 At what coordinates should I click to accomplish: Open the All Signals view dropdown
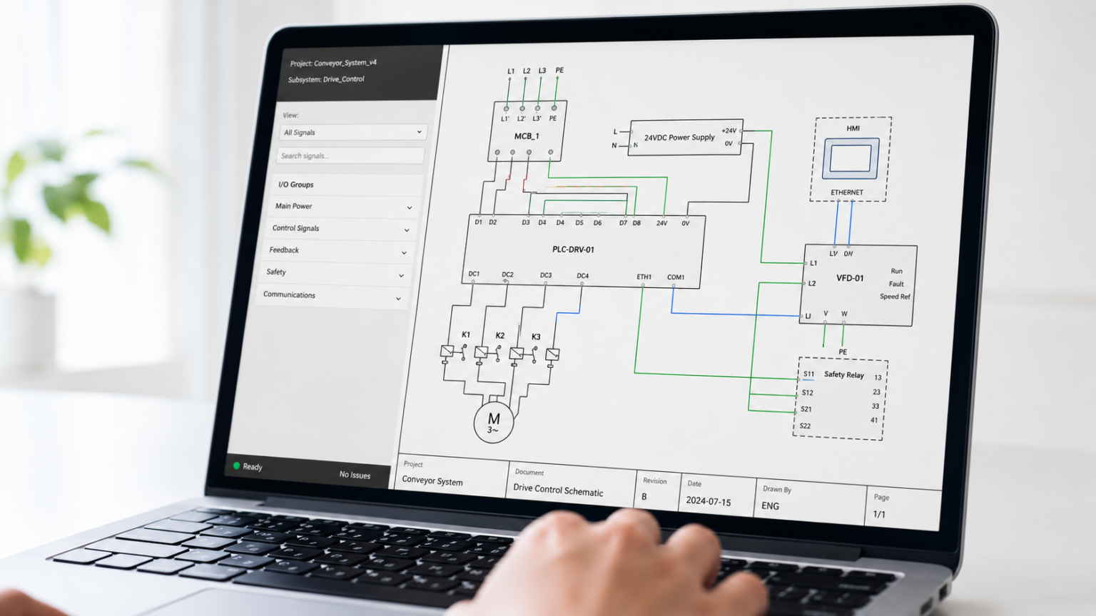click(x=353, y=132)
